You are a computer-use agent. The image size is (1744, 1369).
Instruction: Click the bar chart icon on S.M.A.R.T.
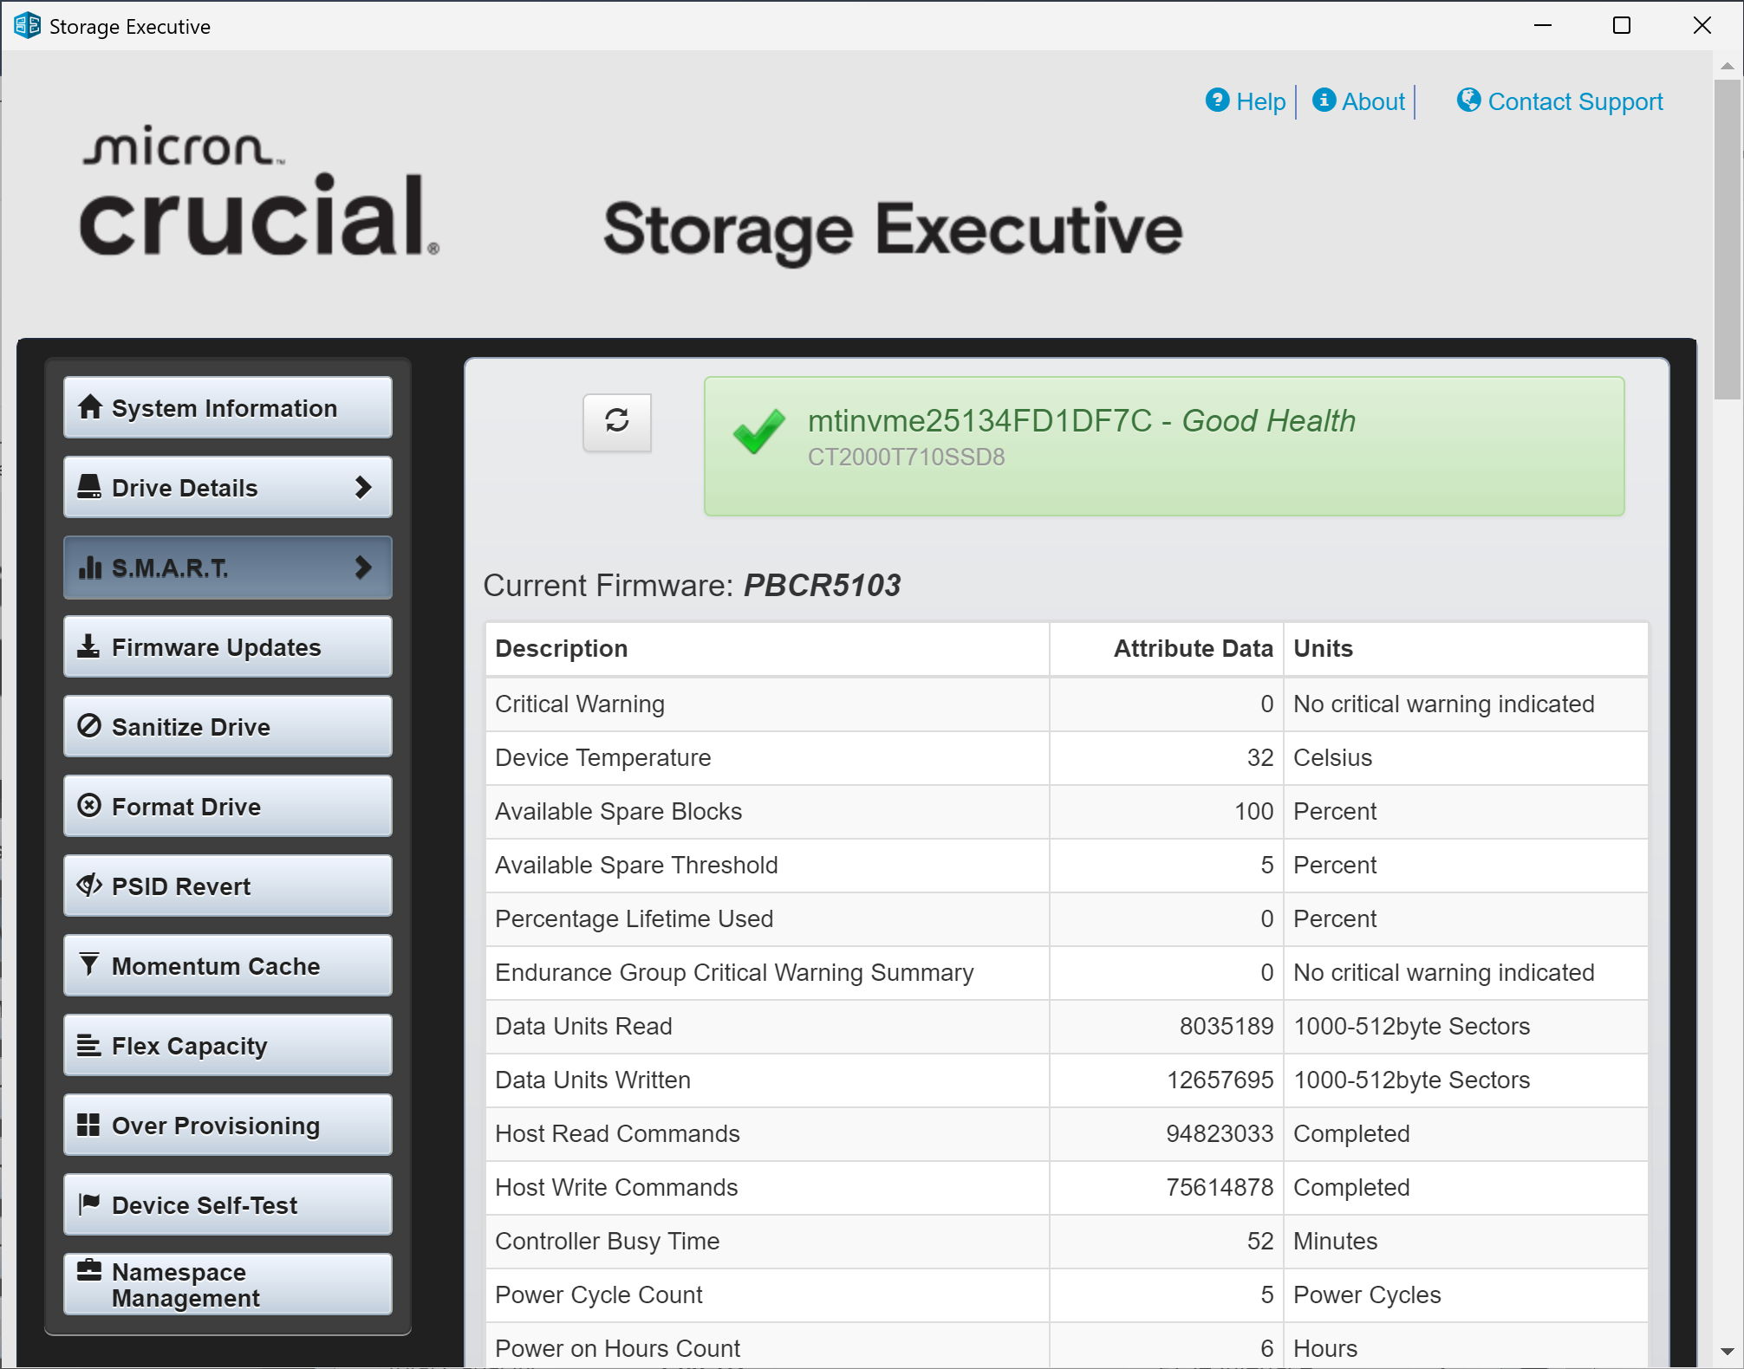tap(89, 568)
